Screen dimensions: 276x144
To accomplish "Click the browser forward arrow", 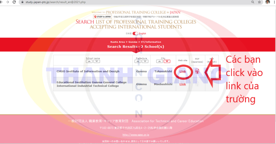I will tap(7, 2).
